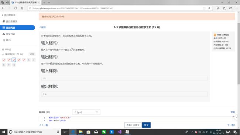Viewport: 240px width, 135px height.
Task: Open 题目集概况 in the sidebar
Action: (x=10, y=21)
